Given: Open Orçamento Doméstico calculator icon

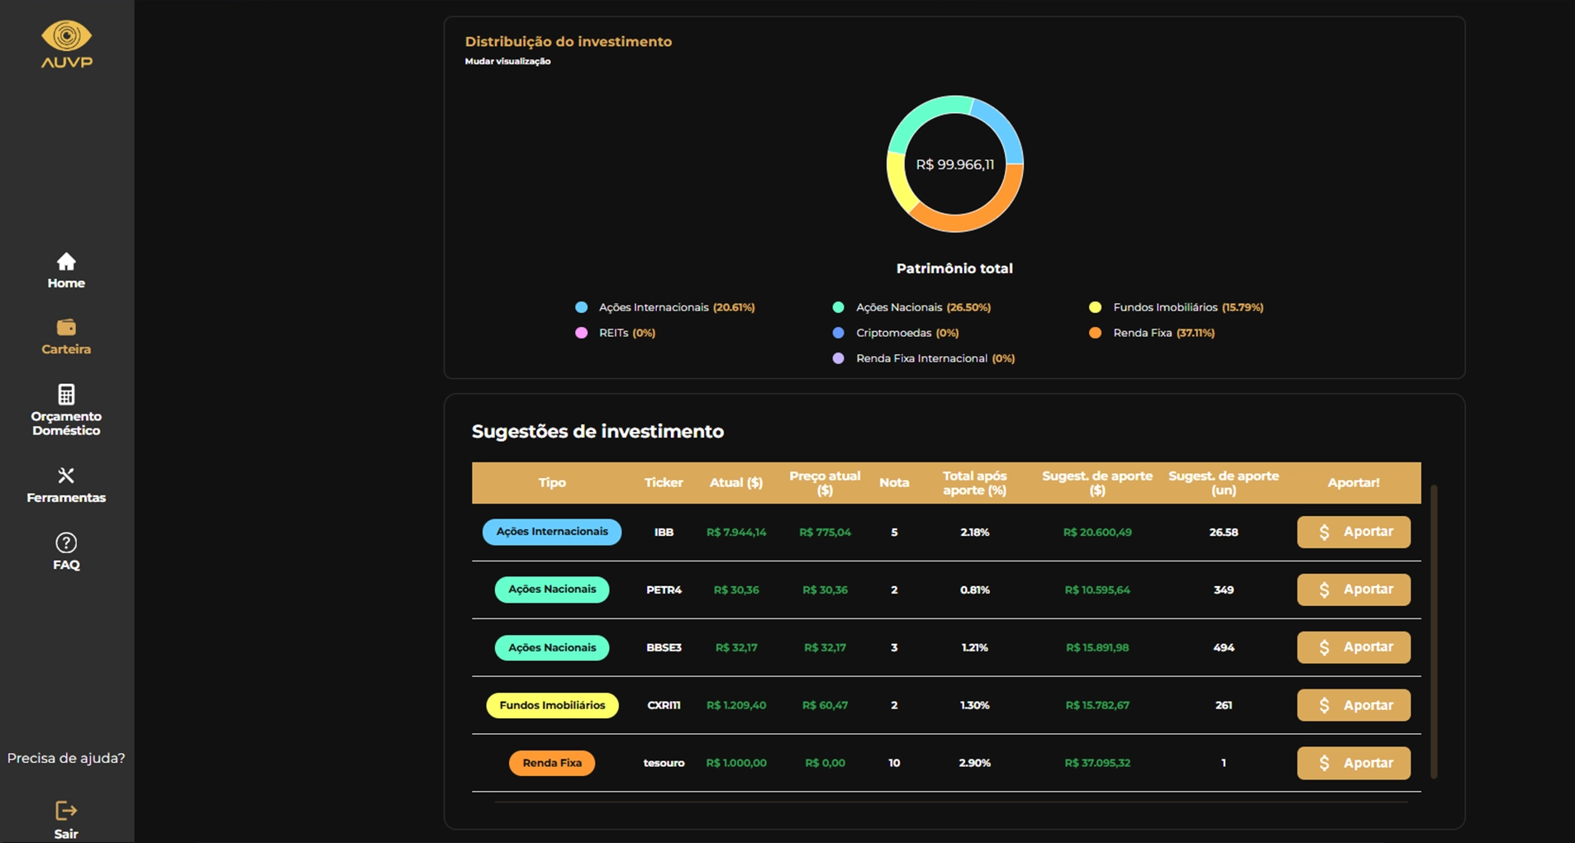Looking at the screenshot, I should [66, 394].
